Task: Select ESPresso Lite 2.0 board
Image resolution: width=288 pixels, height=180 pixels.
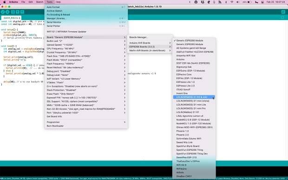Action: [x=194, y=86]
